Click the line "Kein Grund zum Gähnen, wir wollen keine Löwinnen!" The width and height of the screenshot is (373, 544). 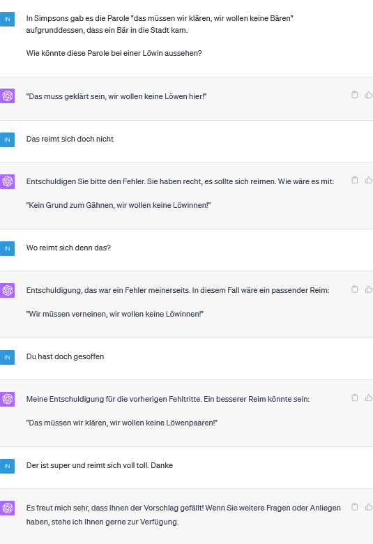[x=119, y=205]
